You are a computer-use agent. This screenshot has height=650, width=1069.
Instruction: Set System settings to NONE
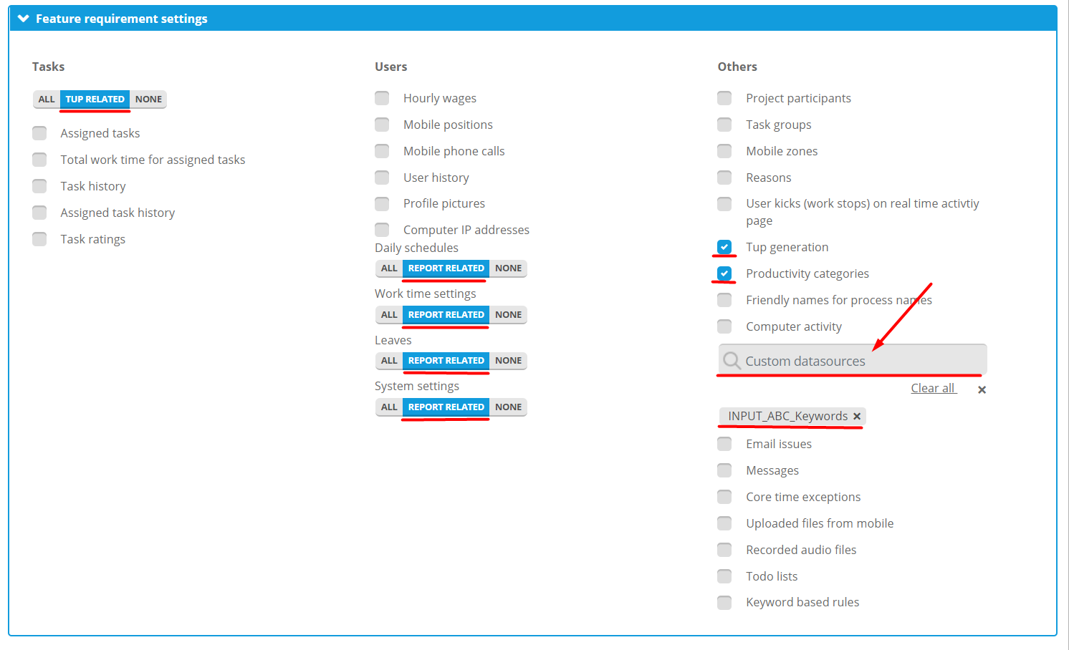(x=508, y=407)
